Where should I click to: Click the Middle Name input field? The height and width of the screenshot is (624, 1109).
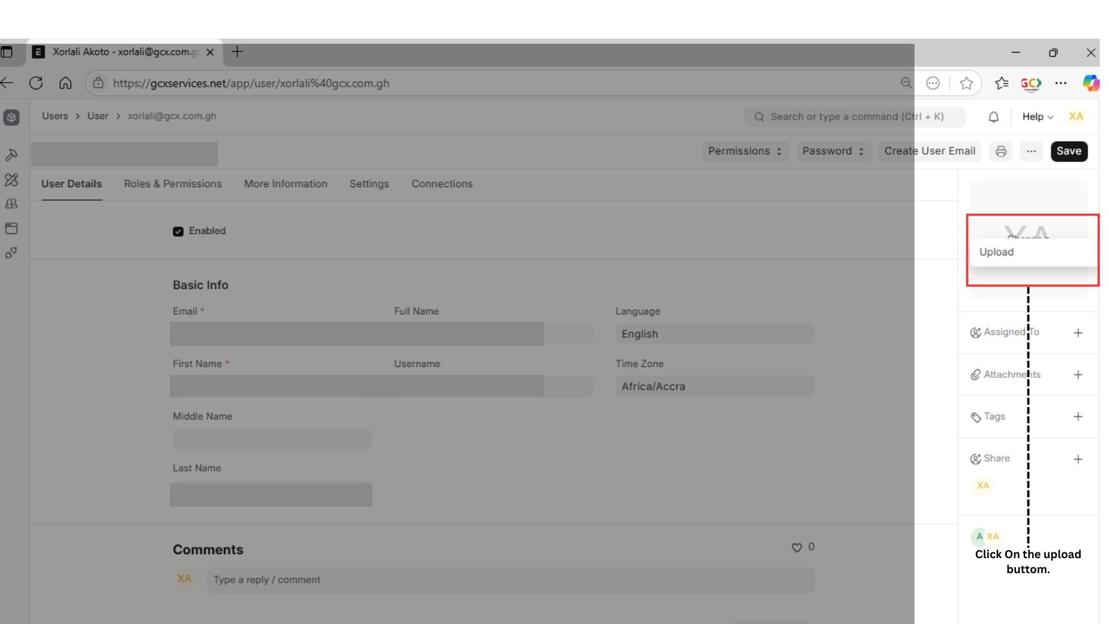[272, 439]
